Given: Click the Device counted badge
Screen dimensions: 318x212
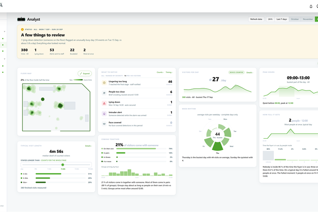Looking at the screenshot, I should click(236, 72).
